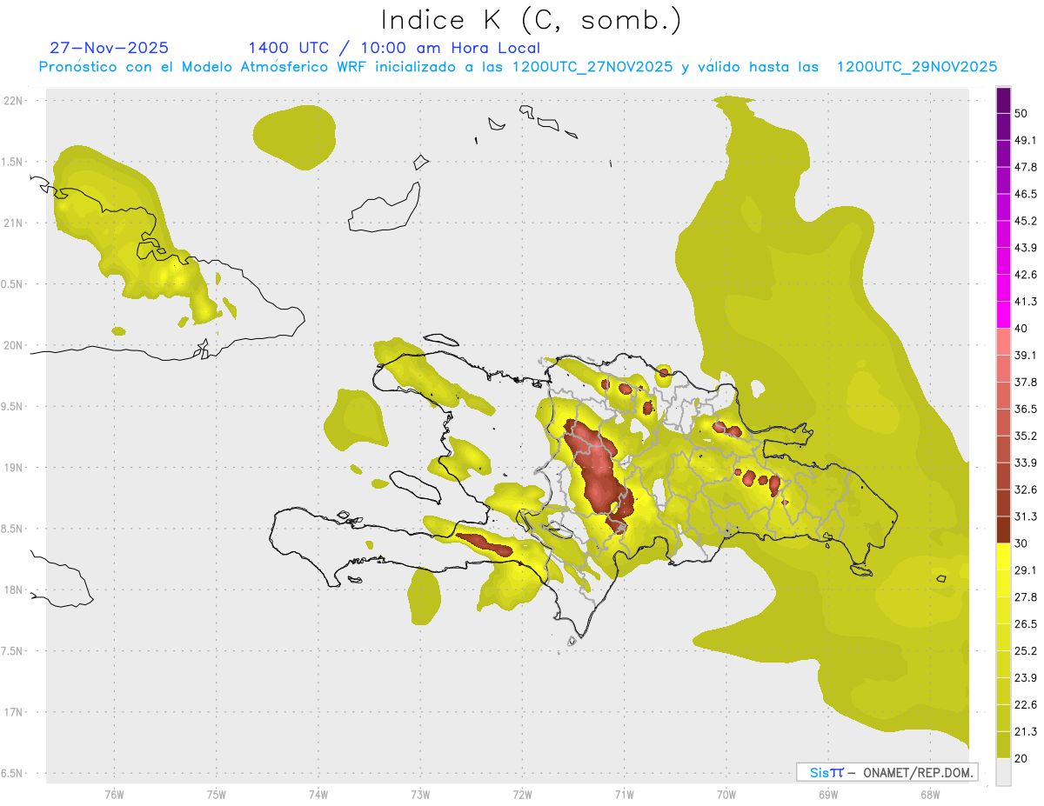Click the '36.5' colorbar label

click(x=1026, y=410)
